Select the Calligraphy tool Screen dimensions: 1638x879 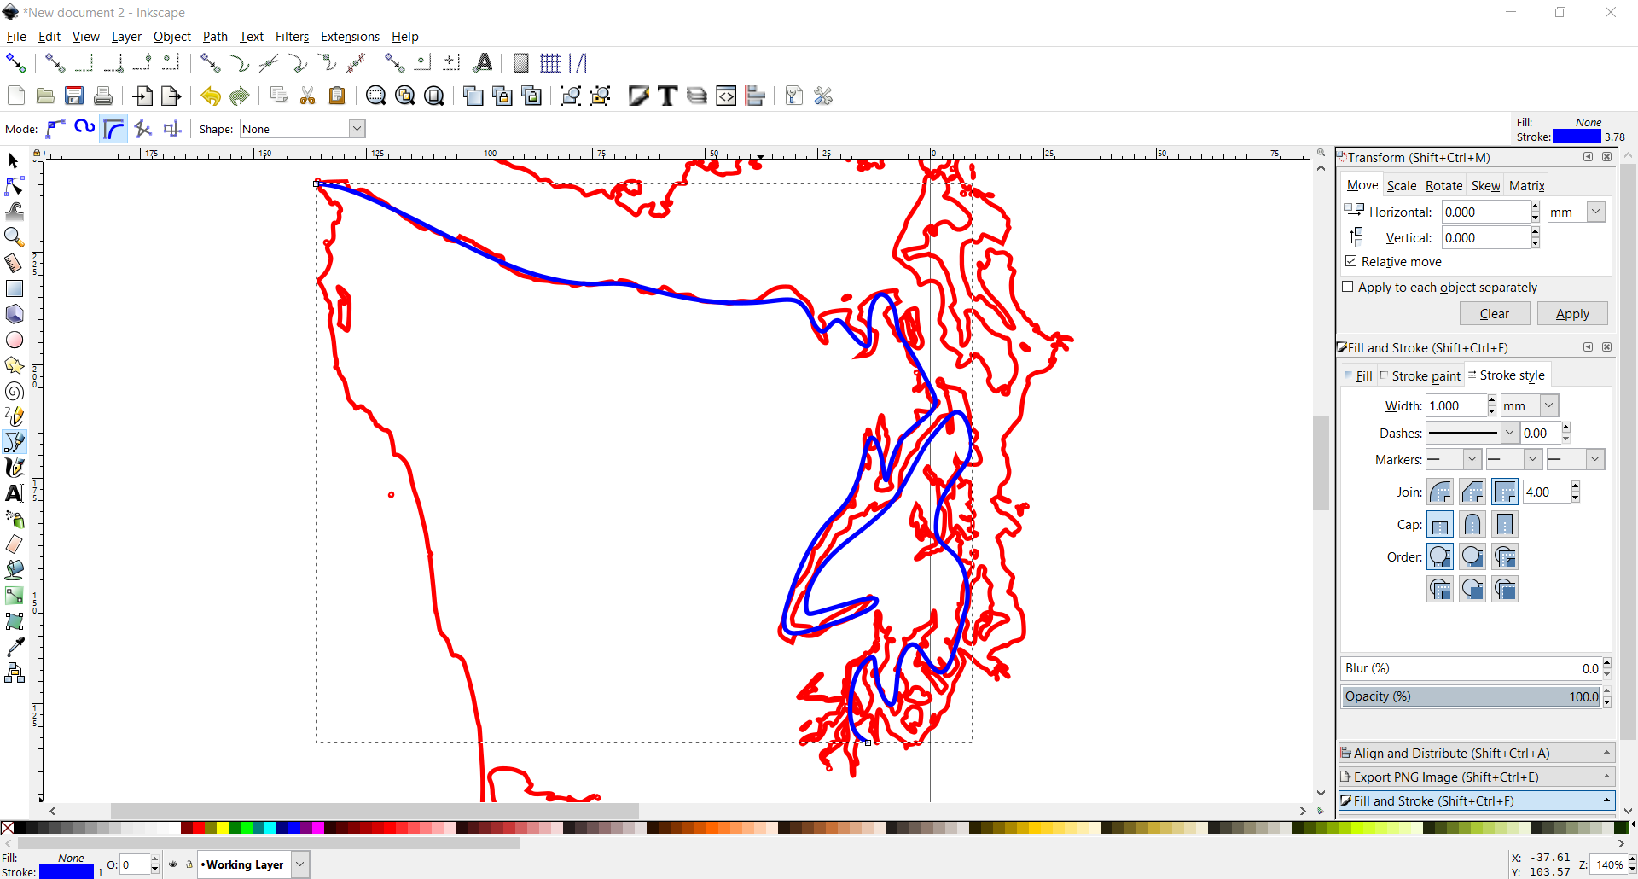pos(14,468)
